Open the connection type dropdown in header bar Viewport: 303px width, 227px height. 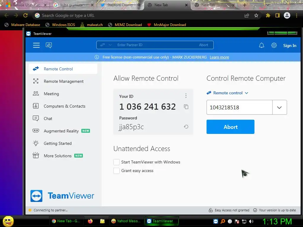[110, 45]
